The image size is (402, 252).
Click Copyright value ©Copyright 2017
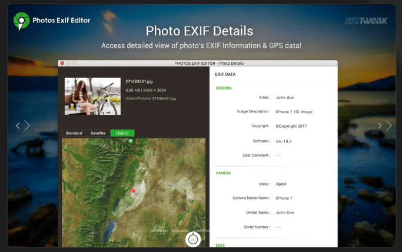click(x=291, y=126)
